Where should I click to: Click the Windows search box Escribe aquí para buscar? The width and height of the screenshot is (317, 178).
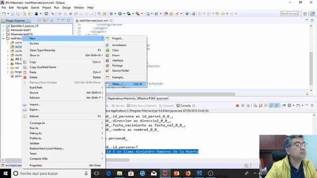click(51, 174)
